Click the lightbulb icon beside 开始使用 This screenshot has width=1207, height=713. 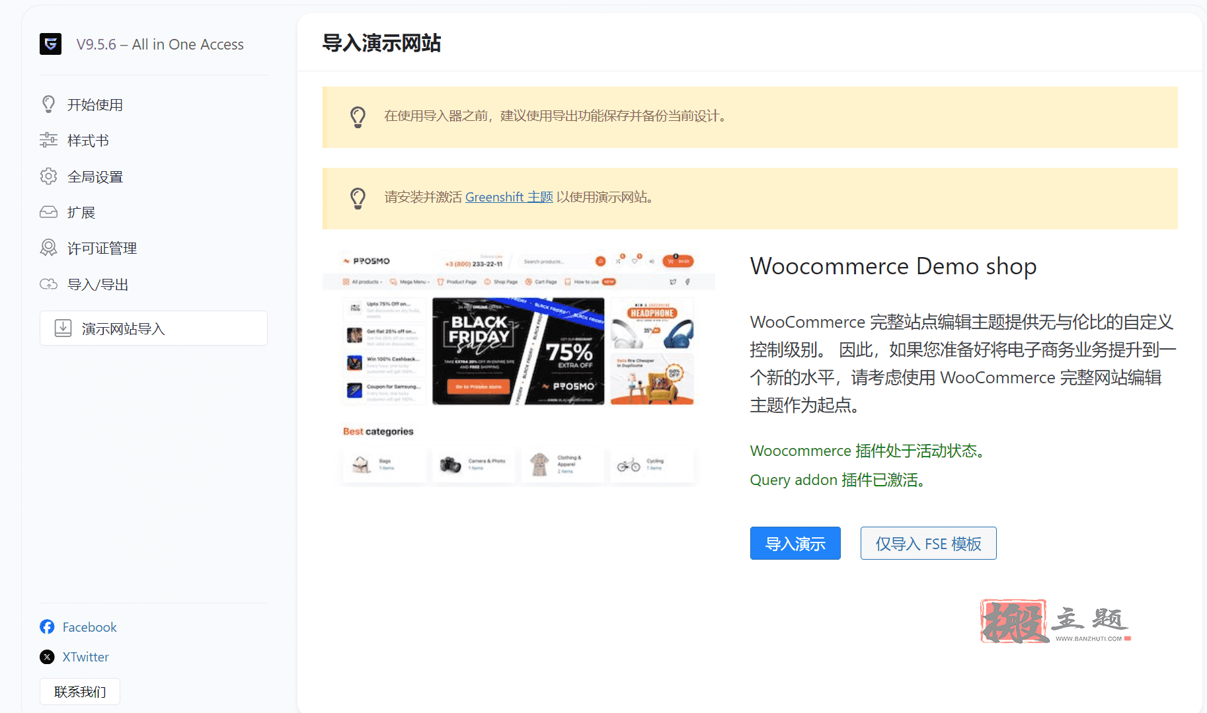[48, 104]
